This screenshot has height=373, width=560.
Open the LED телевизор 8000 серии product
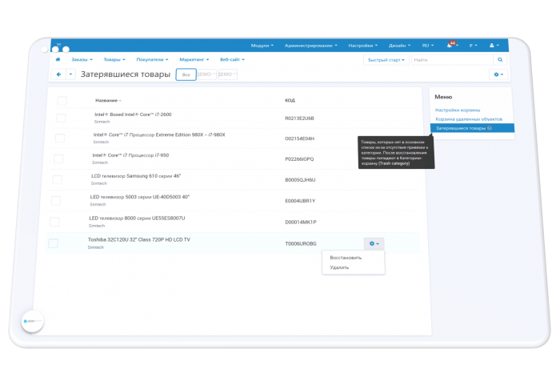tap(137, 218)
